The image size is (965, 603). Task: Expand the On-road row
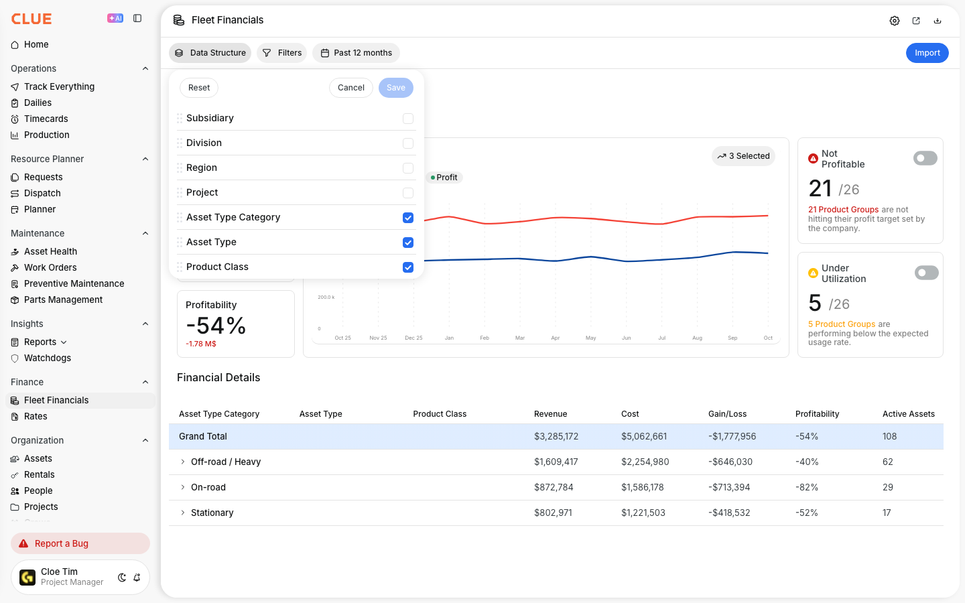click(182, 487)
